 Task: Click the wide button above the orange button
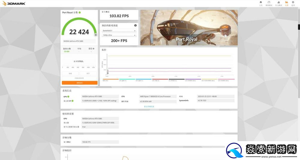[79, 78]
